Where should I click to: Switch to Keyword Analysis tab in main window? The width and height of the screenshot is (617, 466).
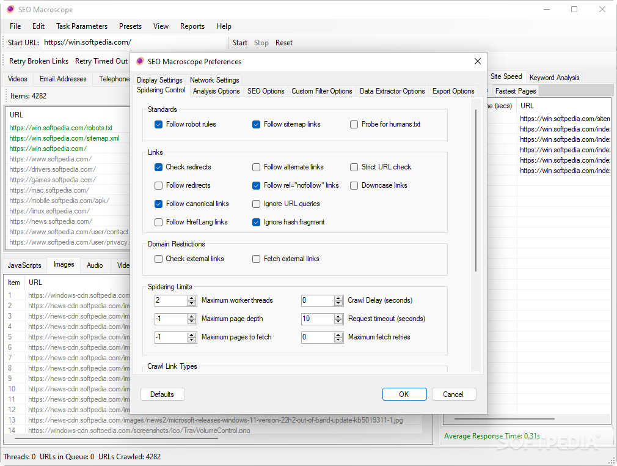click(554, 78)
